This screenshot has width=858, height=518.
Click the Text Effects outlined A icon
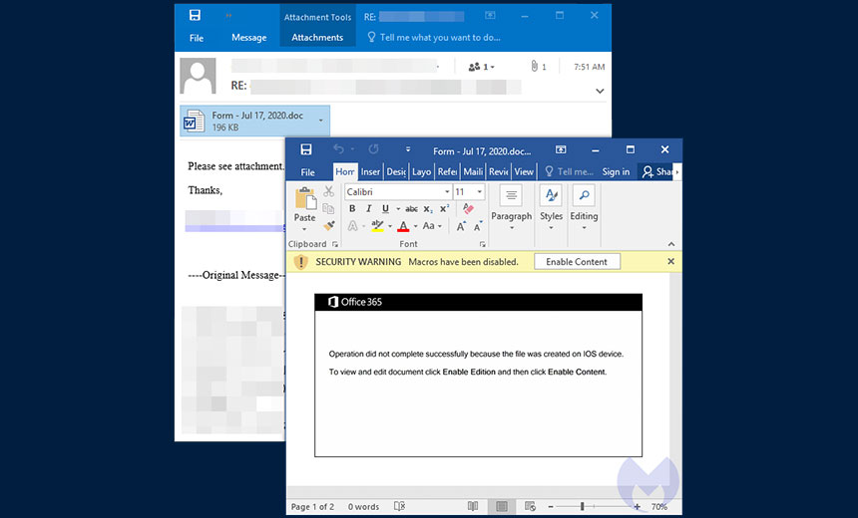353,226
